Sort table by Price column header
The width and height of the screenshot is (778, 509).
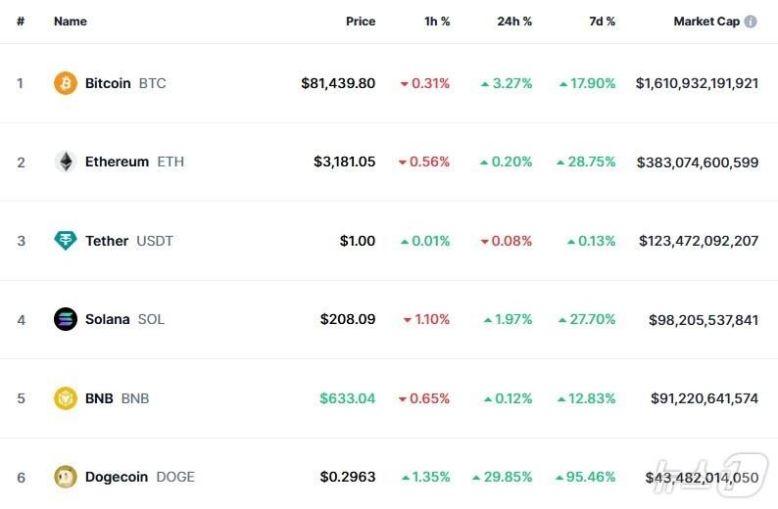[x=361, y=22]
